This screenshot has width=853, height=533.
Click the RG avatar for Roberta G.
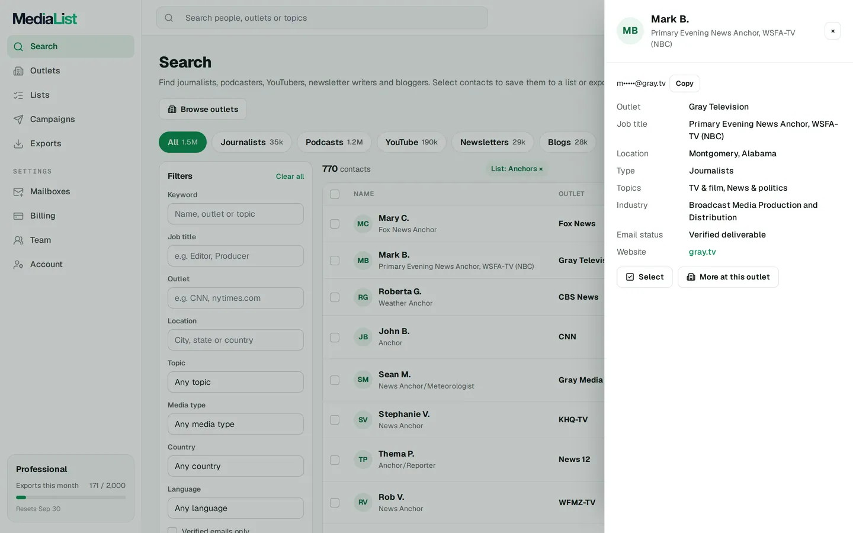(x=363, y=297)
